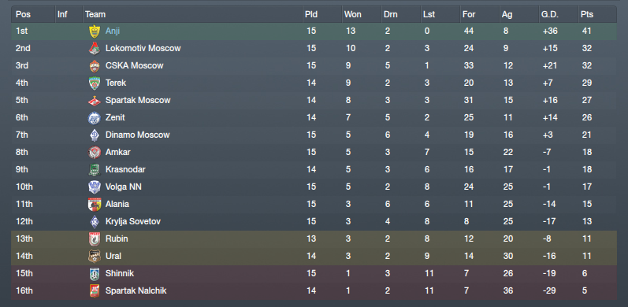Click the CSKA Moscow club badge
This screenshot has width=628, height=307.
(95, 65)
